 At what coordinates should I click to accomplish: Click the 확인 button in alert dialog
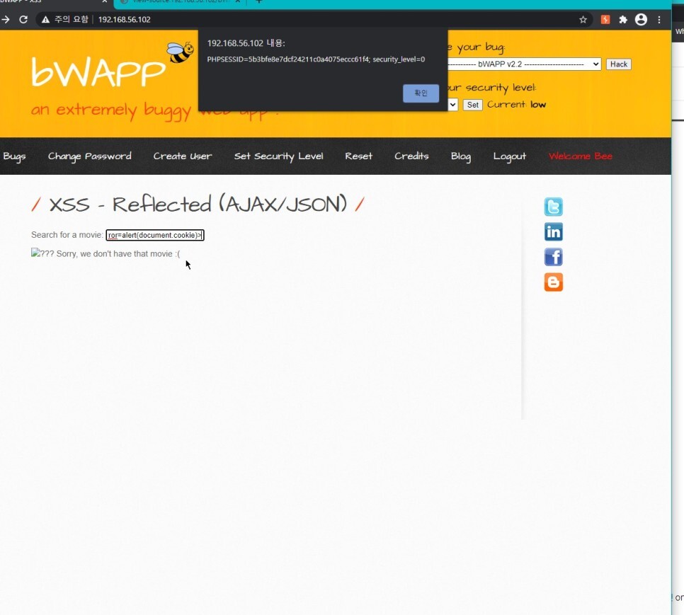[421, 93]
